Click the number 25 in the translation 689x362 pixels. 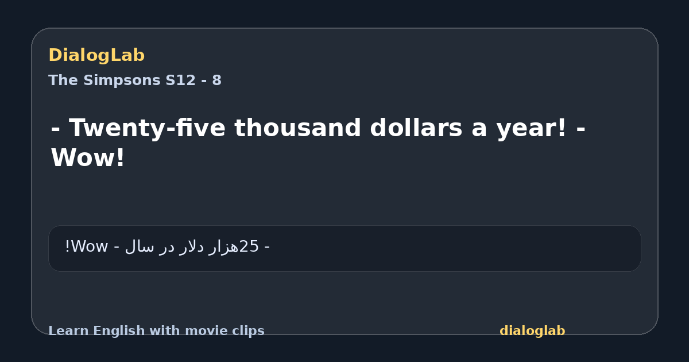pyautogui.click(x=249, y=247)
